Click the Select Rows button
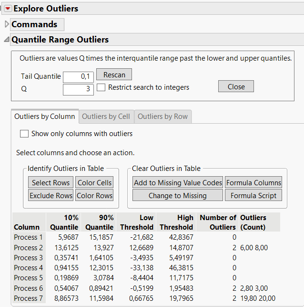This screenshot has height=307, width=304. [x=51, y=182]
